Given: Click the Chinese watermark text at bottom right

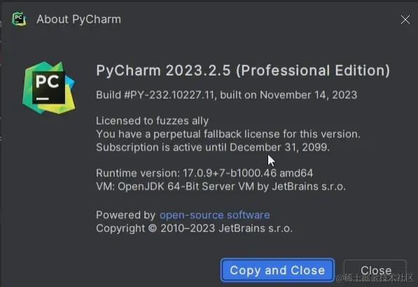Looking at the screenshot, I should click(x=375, y=278).
